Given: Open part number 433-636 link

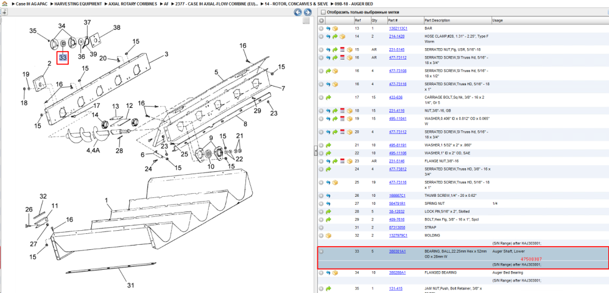Looking at the screenshot, I should tap(395, 97).
